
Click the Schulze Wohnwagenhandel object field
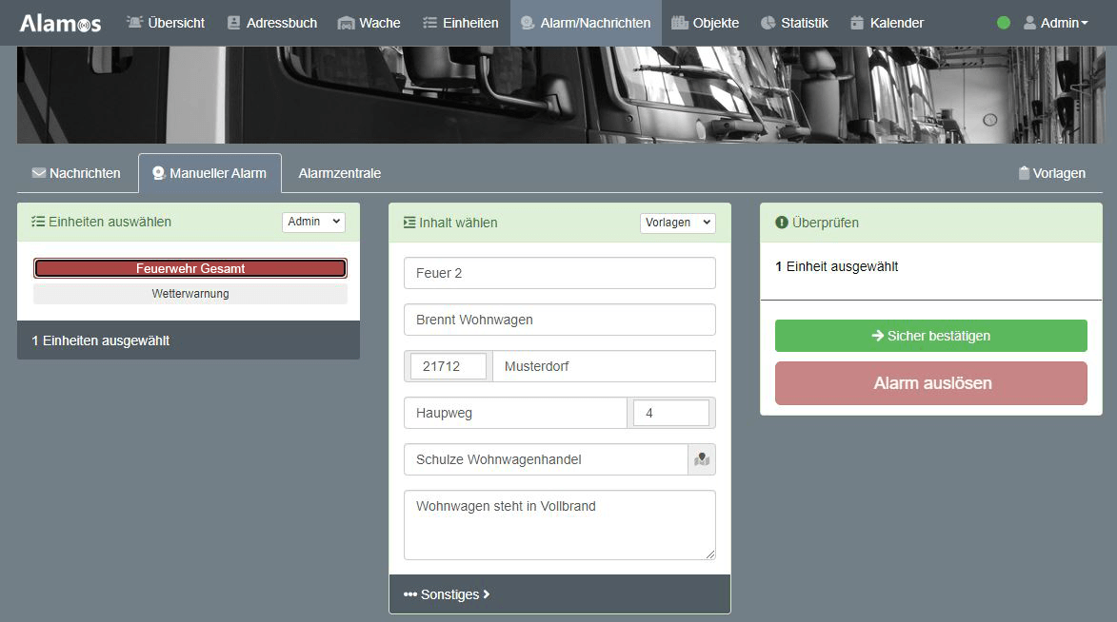(546, 459)
